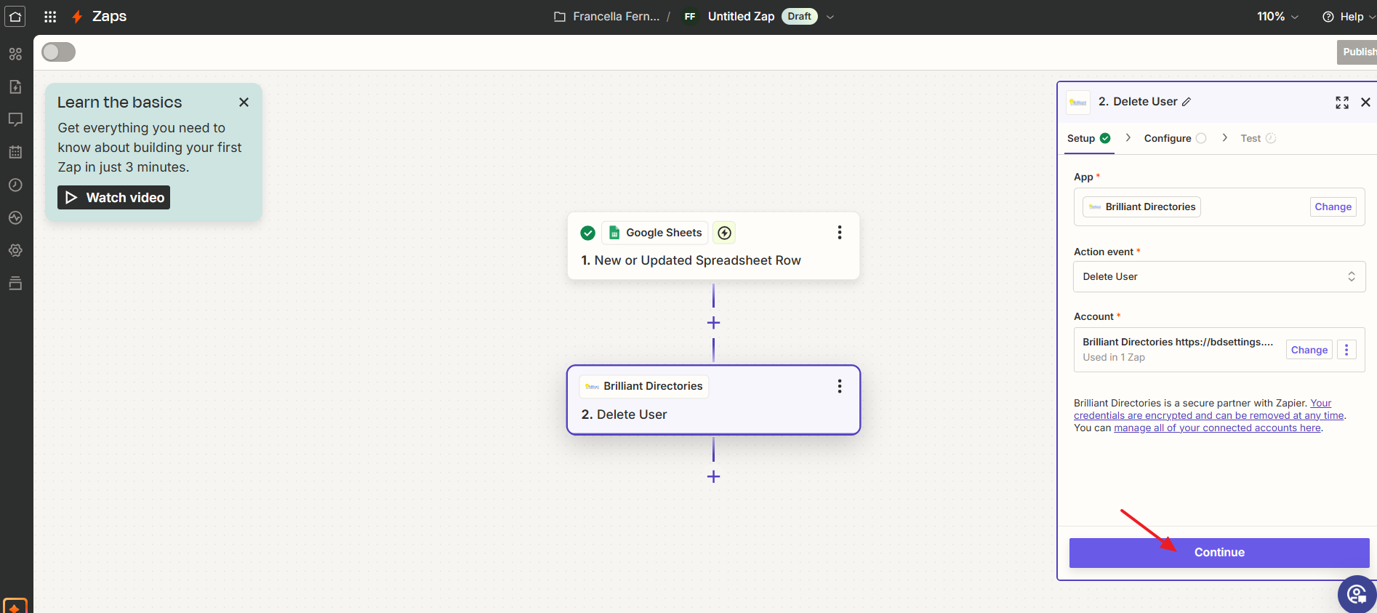Open account three-dot options menu
This screenshot has width=1377, height=613.
(1346, 350)
